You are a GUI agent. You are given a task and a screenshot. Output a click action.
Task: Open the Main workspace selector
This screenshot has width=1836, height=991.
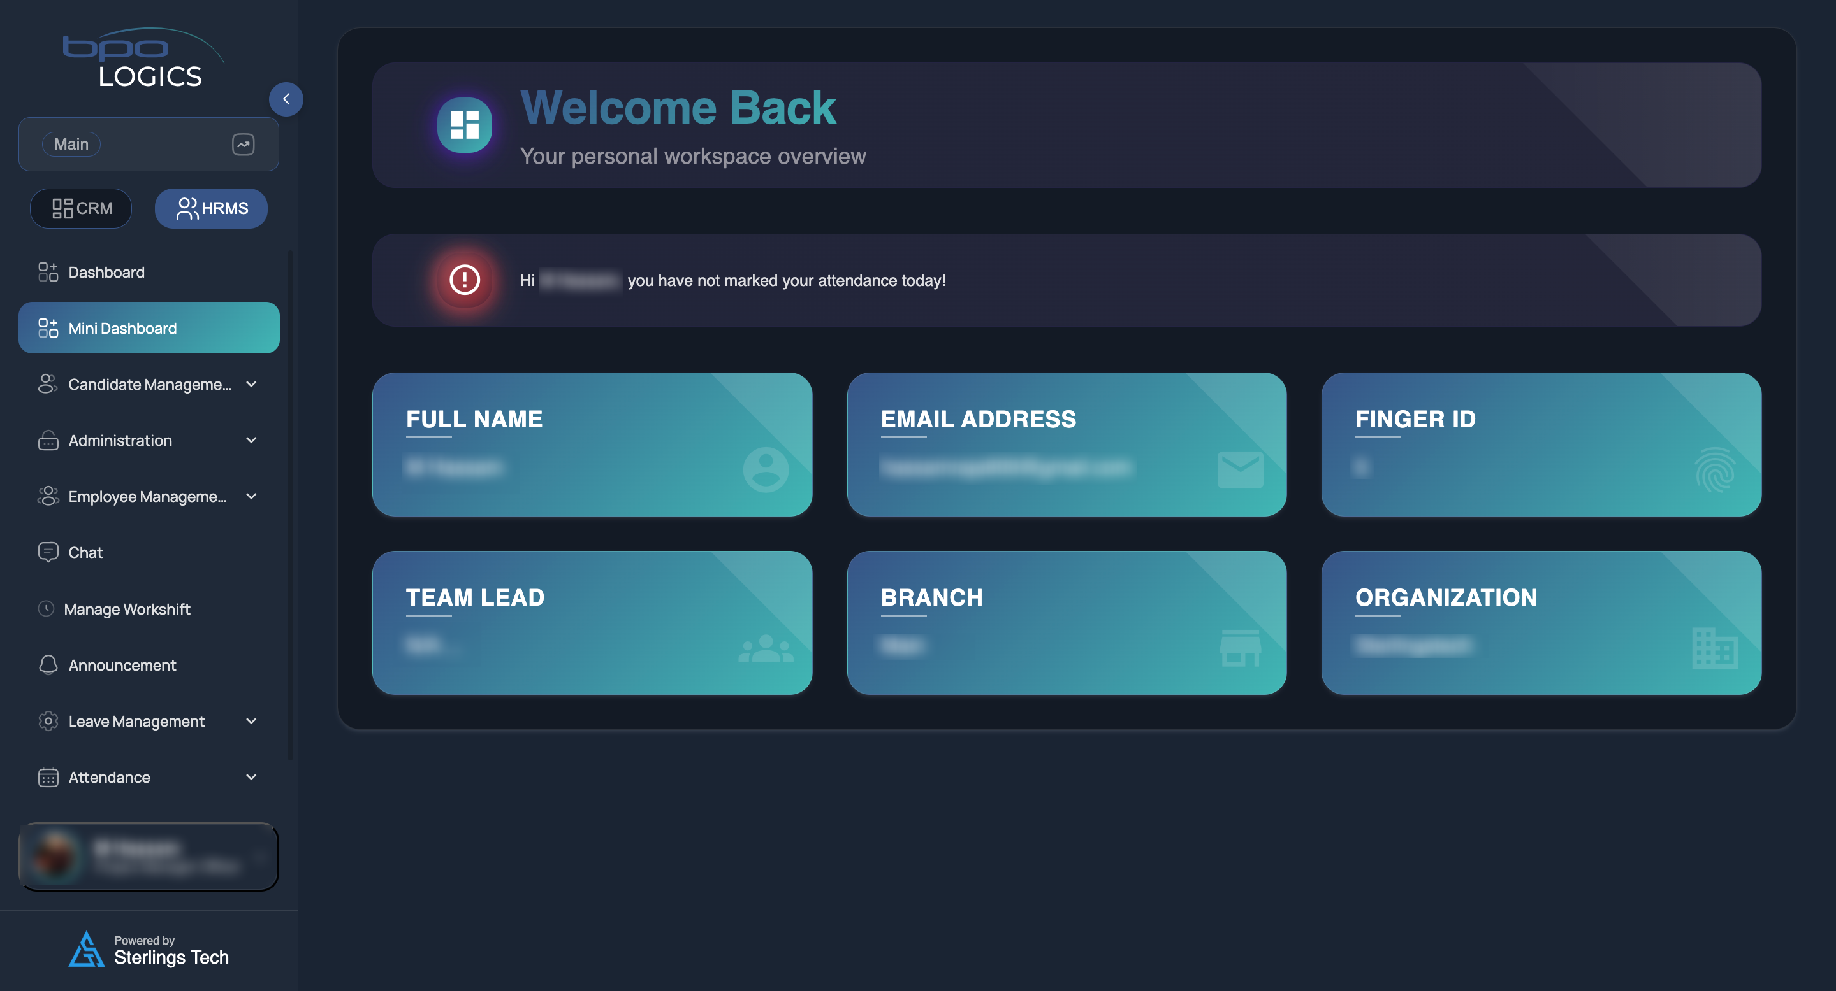pyautogui.click(x=149, y=144)
